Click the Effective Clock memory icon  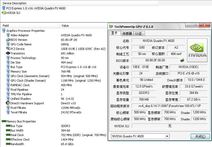(8, 139)
